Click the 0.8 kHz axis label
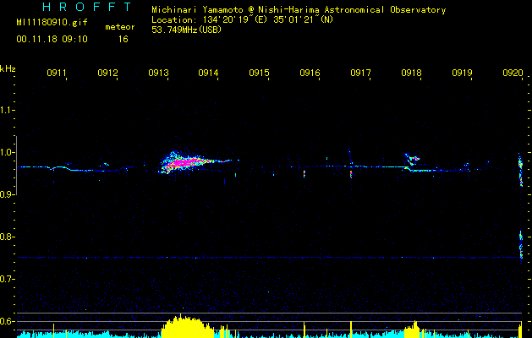532x338 pixels. (6, 237)
